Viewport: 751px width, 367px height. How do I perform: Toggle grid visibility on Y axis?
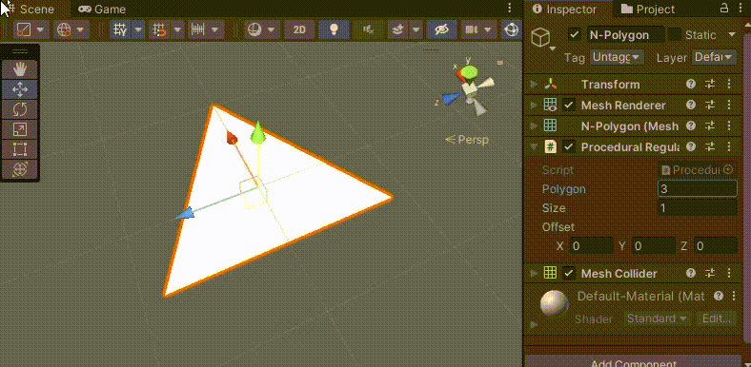120,29
